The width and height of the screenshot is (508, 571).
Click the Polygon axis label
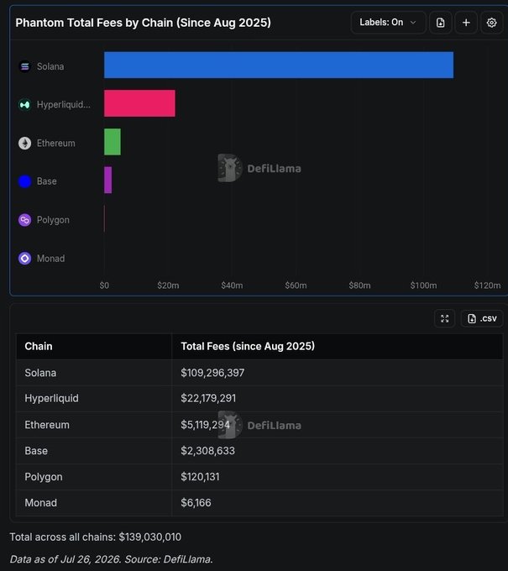[53, 220]
